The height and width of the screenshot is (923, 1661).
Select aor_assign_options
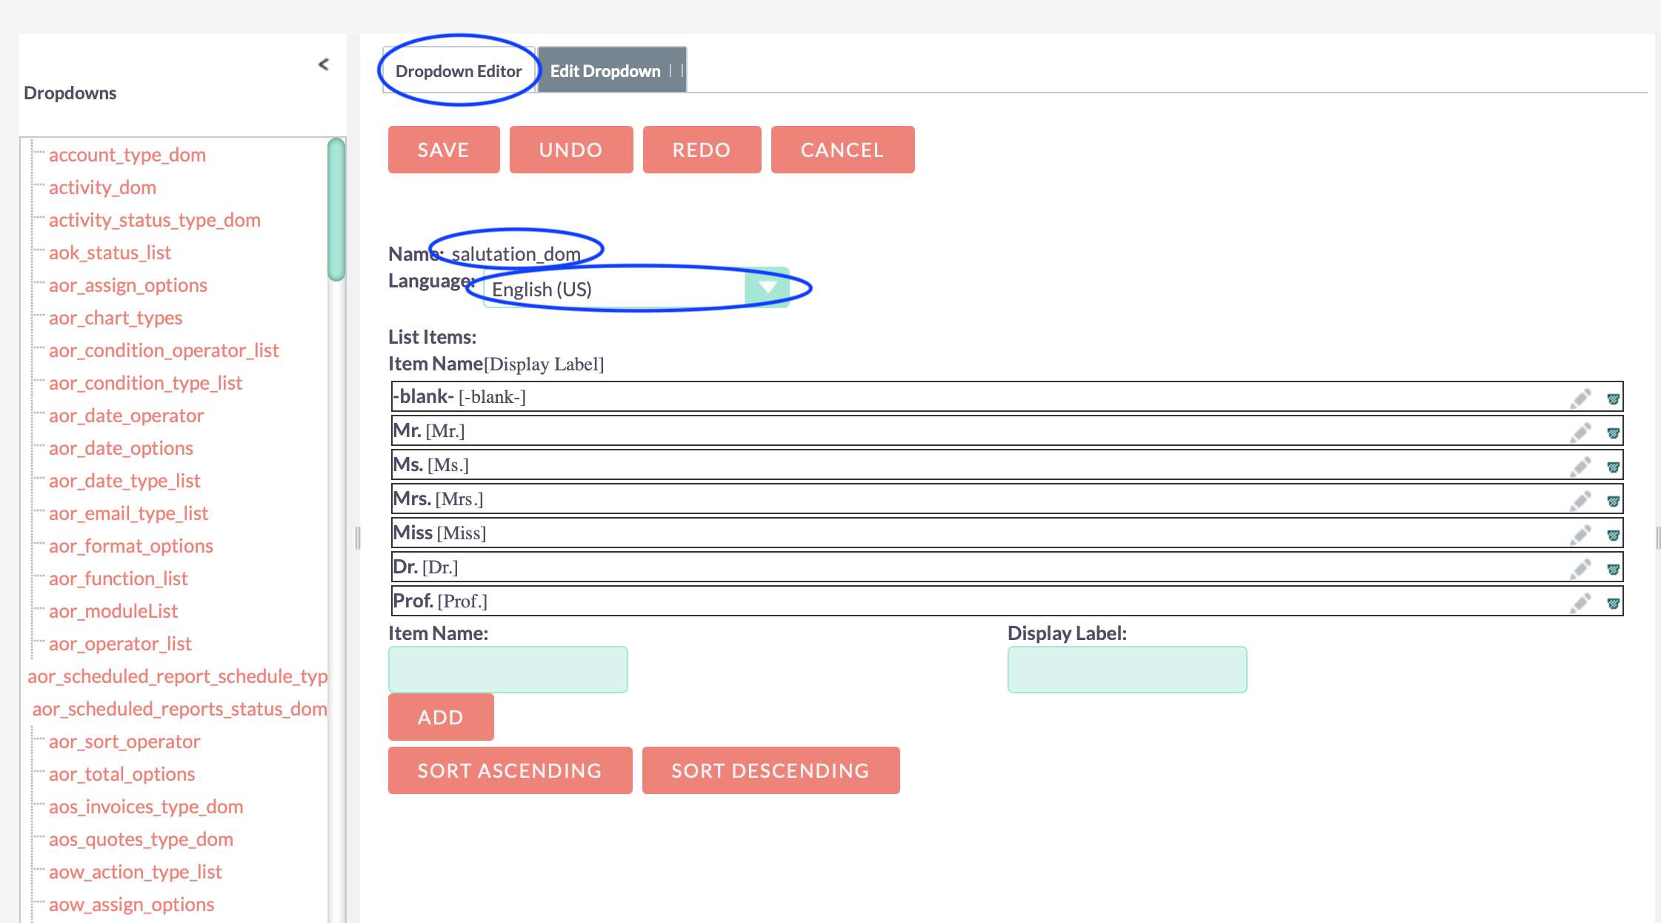tap(128, 285)
